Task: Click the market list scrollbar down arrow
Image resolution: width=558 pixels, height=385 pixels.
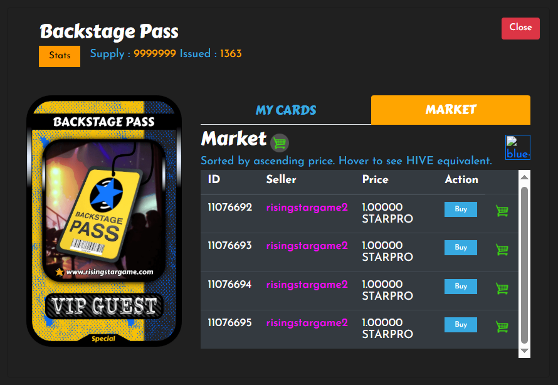Action: tap(524, 351)
